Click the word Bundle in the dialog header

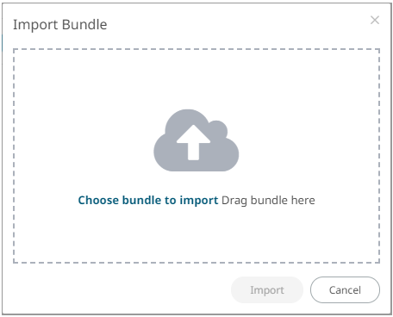click(84, 24)
